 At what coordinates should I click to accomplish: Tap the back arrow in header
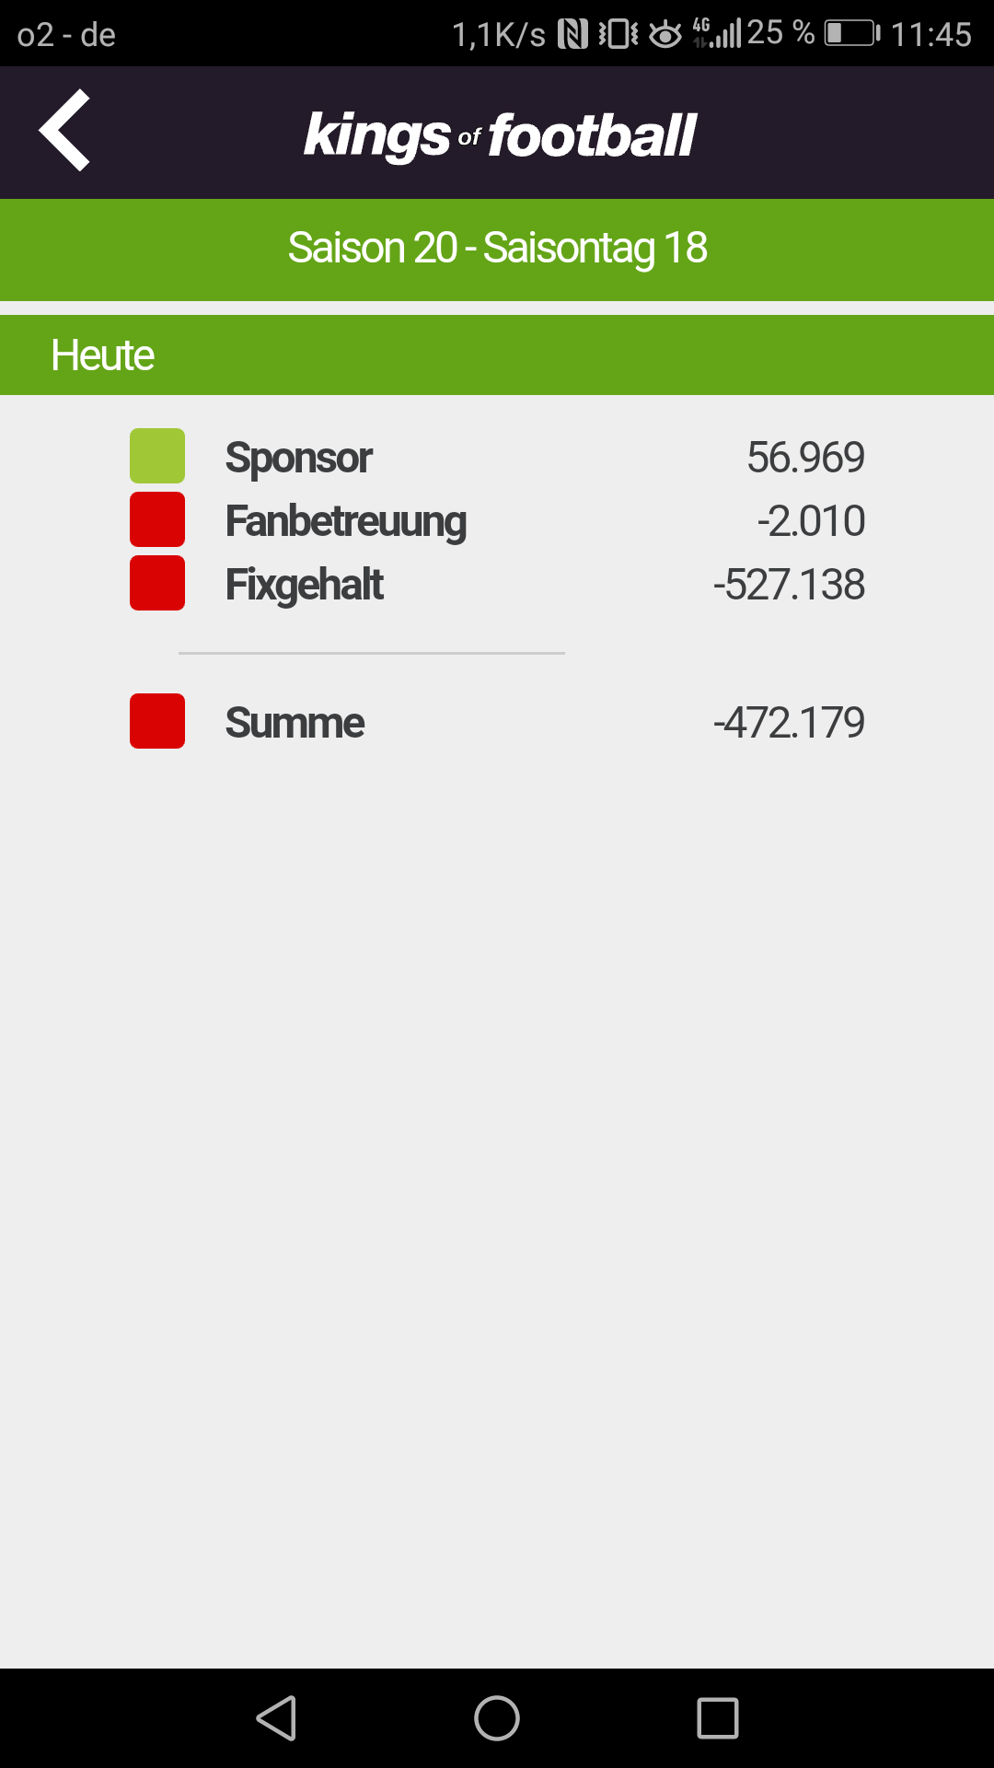(x=64, y=130)
